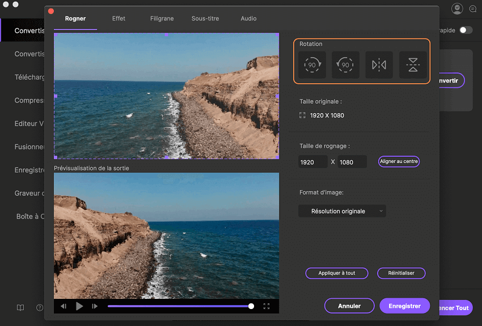Open the user guide book icon

[20, 308]
